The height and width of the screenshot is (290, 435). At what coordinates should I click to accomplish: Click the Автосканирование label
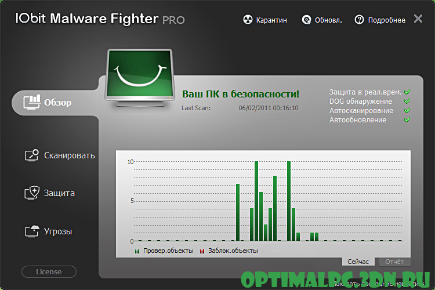tap(361, 111)
